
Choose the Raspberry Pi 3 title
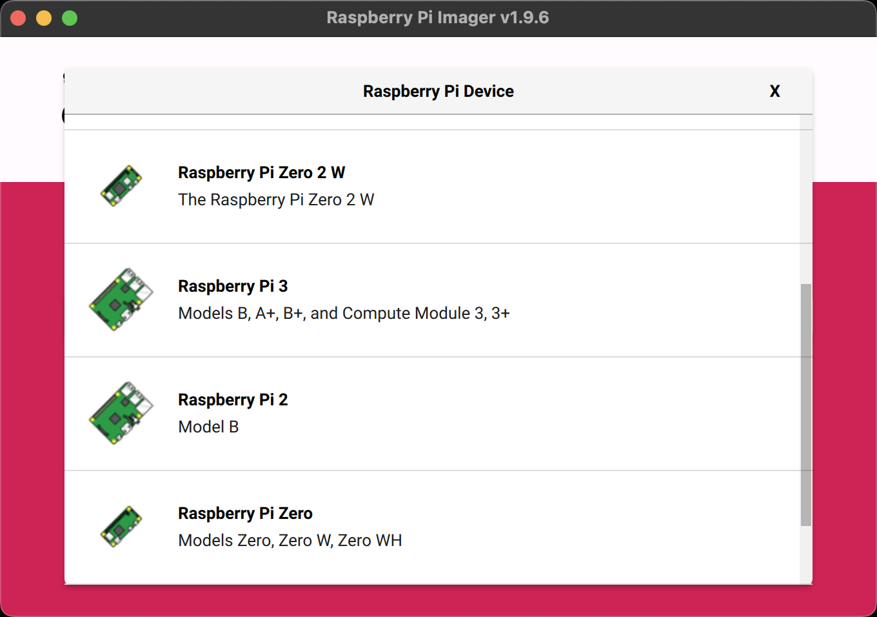[x=233, y=286]
